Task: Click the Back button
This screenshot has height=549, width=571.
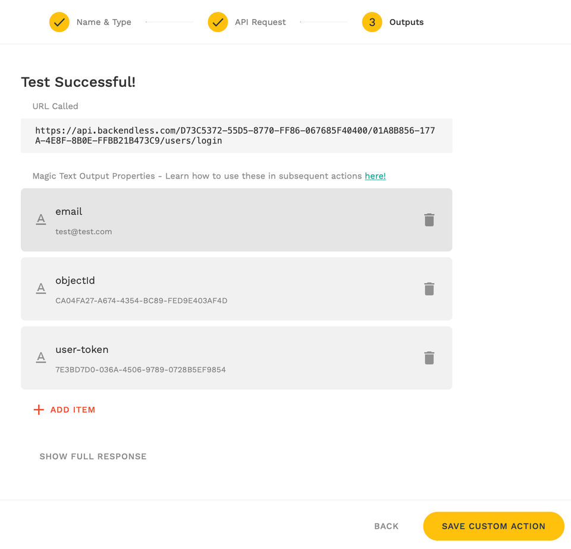Action: pos(386,526)
